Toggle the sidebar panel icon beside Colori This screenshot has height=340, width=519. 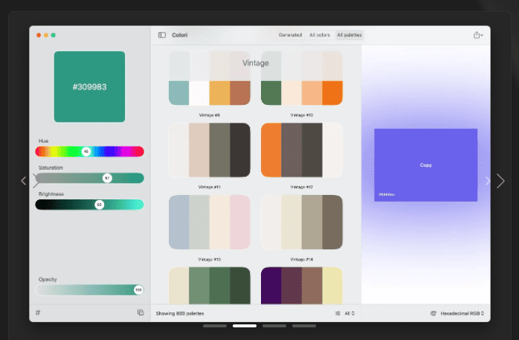coord(162,35)
